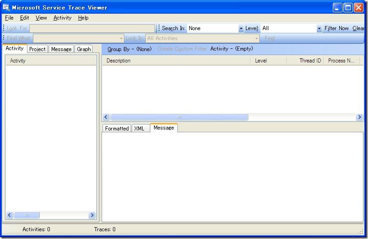368x239 pixels.
Task: Close the Service Trace Viewer window
Action: tap(358, 8)
